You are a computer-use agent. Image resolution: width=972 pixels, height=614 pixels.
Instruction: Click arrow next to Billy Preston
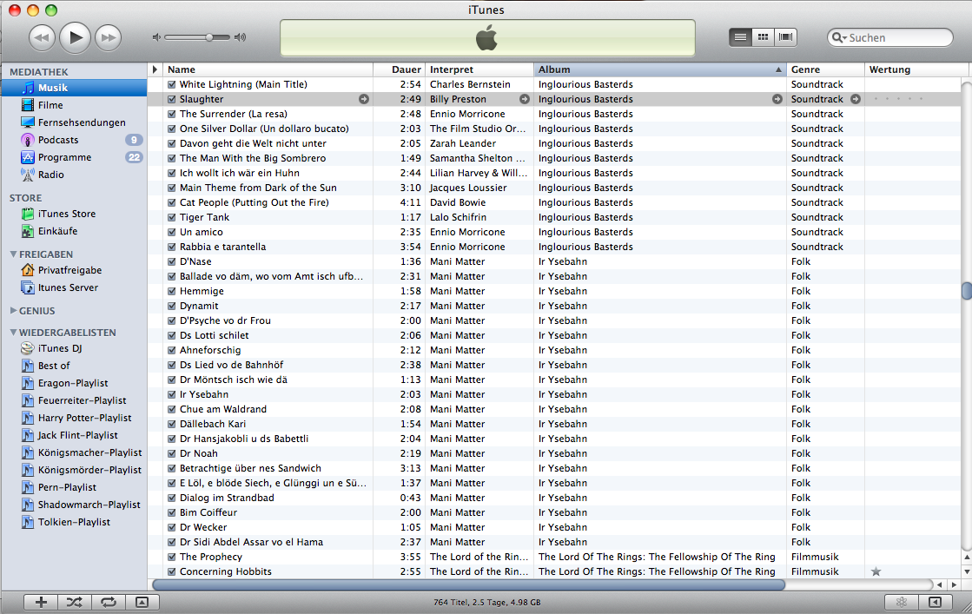pos(525,99)
